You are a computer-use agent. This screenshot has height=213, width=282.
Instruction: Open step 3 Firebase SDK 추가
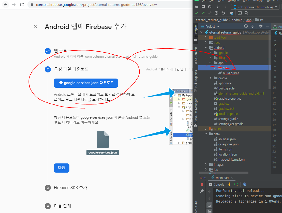pyautogui.click(x=70, y=188)
